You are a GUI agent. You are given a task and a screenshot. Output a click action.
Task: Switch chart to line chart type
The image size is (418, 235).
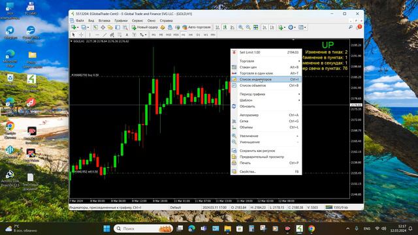coord(233,27)
